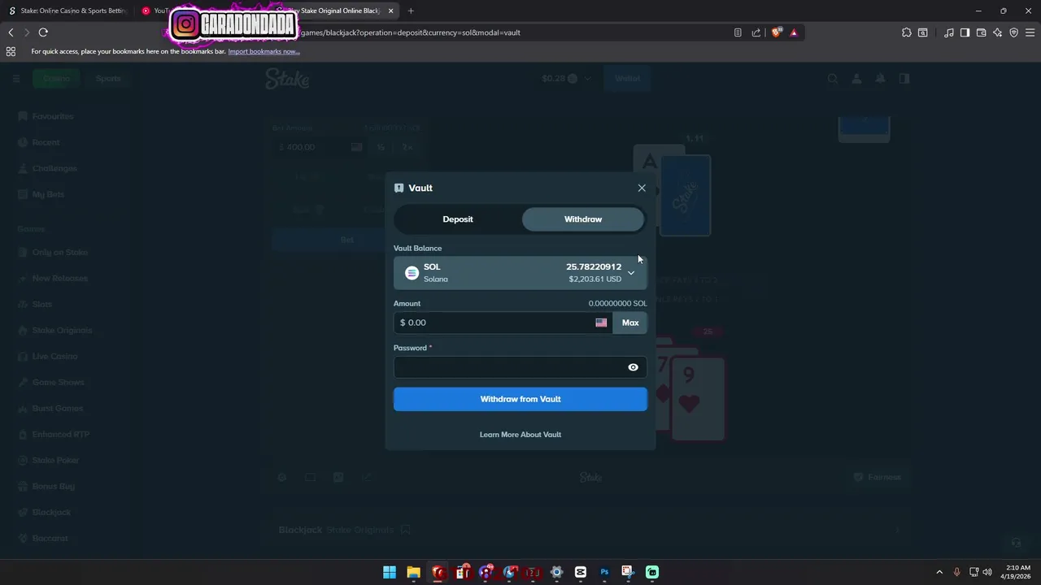1041x585 pixels.
Task: Toggle password visibility eye icon
Action: click(x=633, y=367)
